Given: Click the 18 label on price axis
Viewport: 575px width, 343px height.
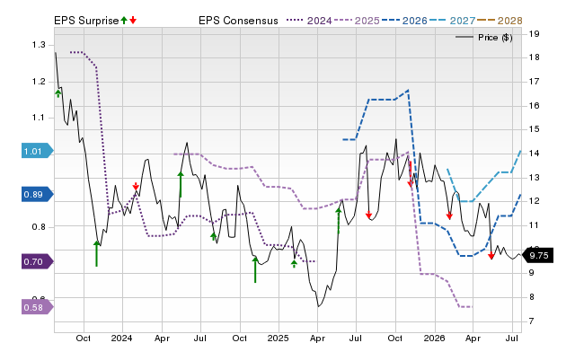Looking at the screenshot, I should [x=534, y=57].
